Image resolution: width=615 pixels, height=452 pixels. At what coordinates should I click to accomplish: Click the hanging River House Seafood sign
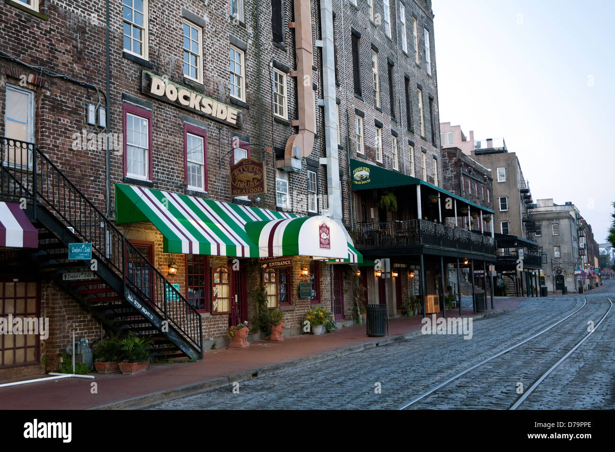[x=248, y=177]
